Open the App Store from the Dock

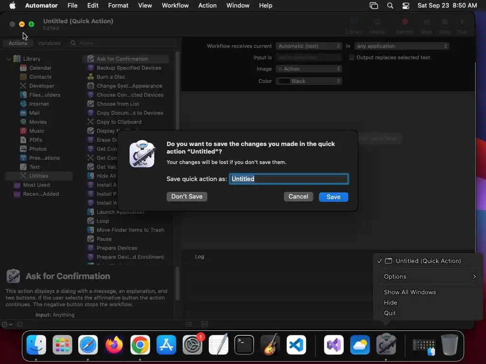tap(166, 345)
